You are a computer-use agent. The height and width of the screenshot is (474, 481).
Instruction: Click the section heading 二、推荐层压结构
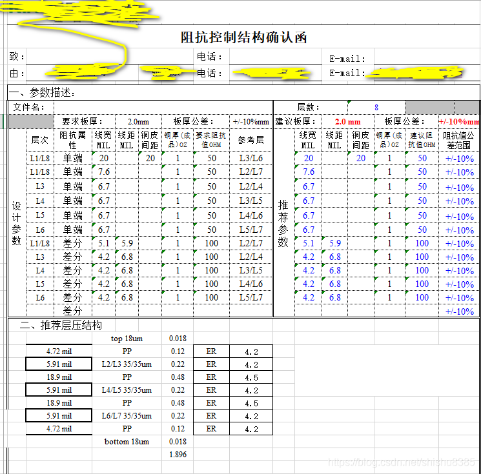[x=61, y=325]
